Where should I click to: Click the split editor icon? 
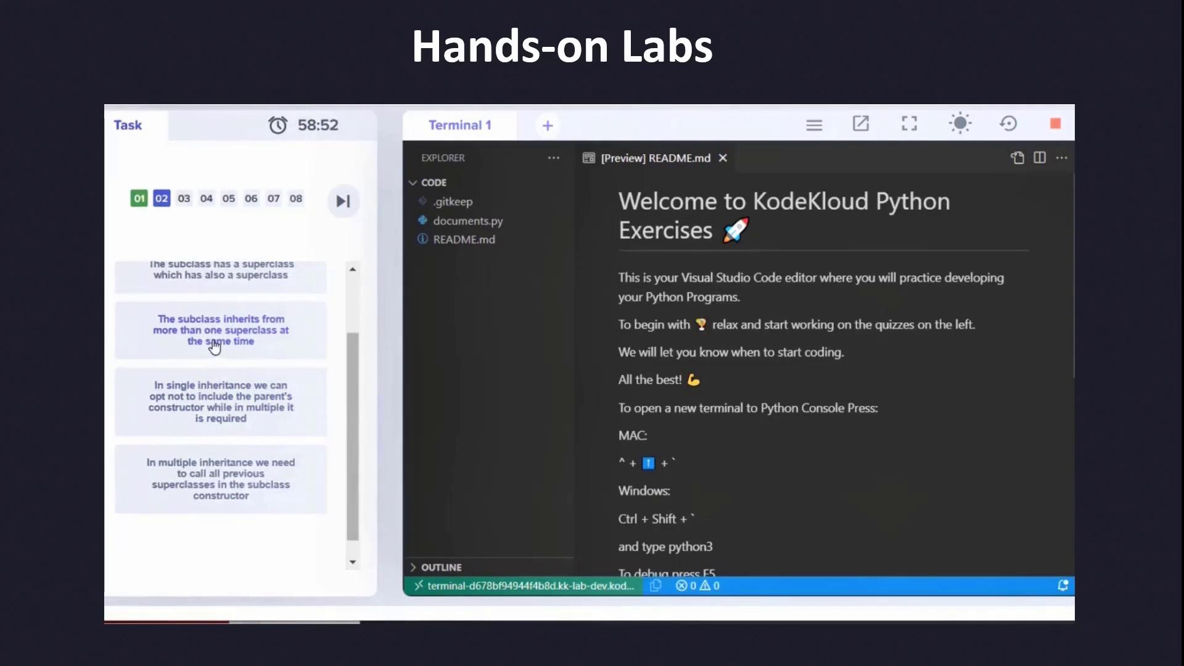tap(1040, 158)
